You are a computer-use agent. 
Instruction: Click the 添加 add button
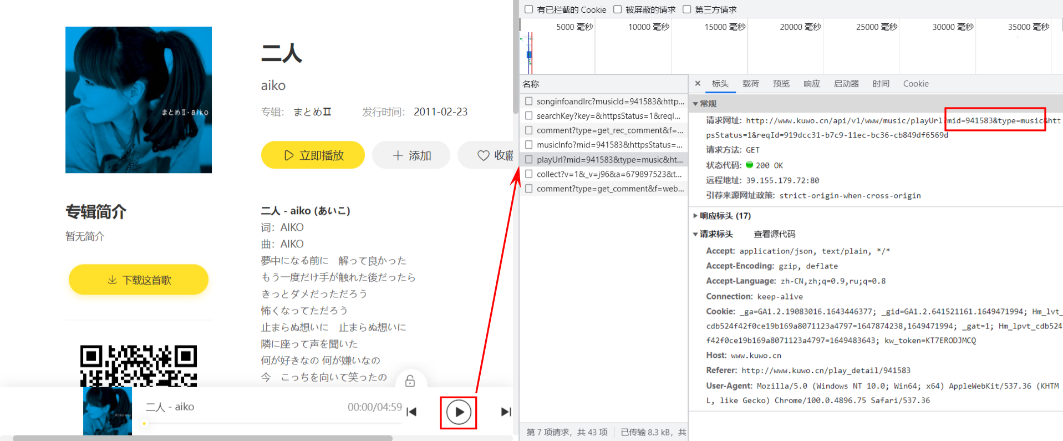411,155
